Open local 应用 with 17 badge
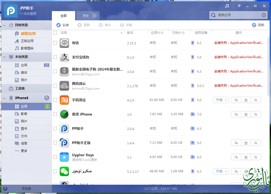 pyautogui.click(x=26, y=65)
